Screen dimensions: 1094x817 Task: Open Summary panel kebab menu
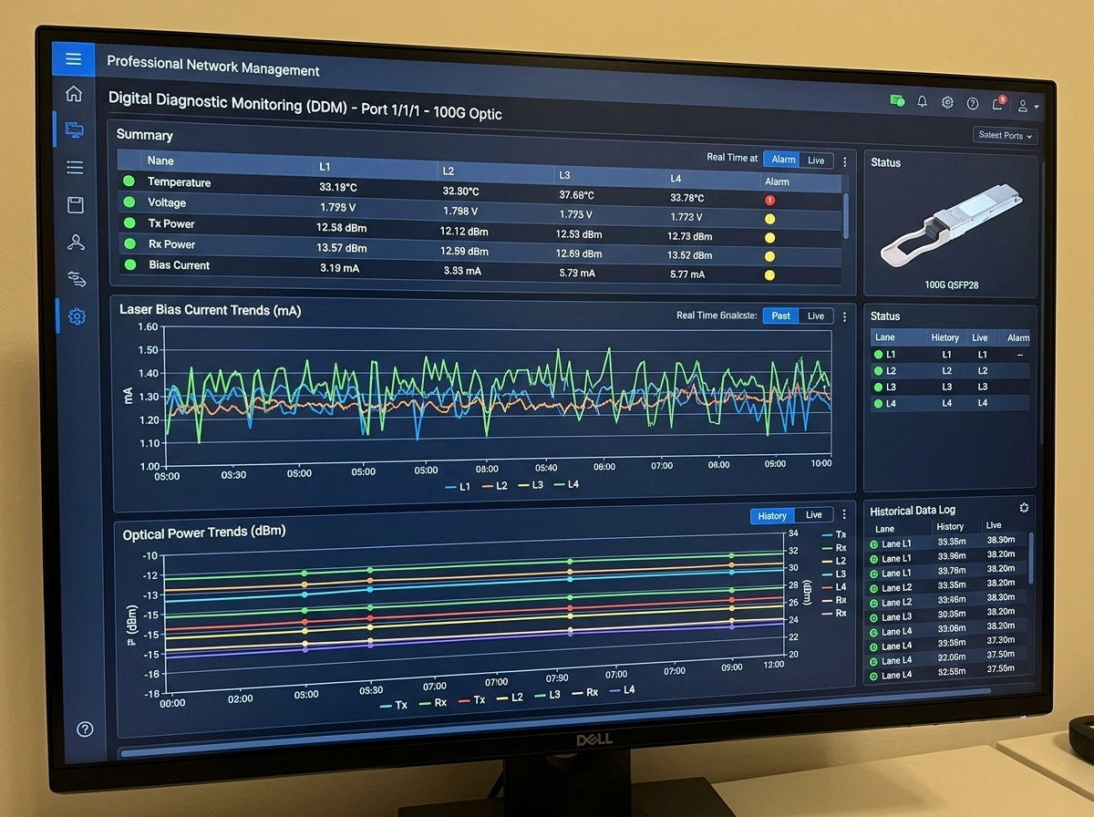(x=844, y=161)
